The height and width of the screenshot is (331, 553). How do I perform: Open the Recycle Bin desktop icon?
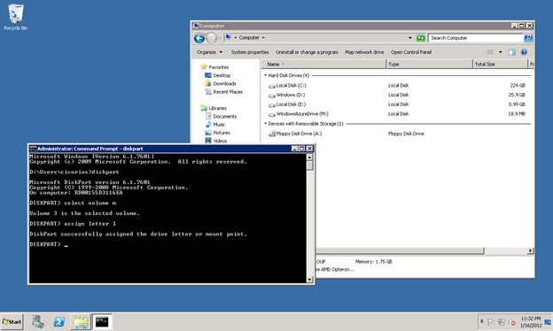(16, 17)
